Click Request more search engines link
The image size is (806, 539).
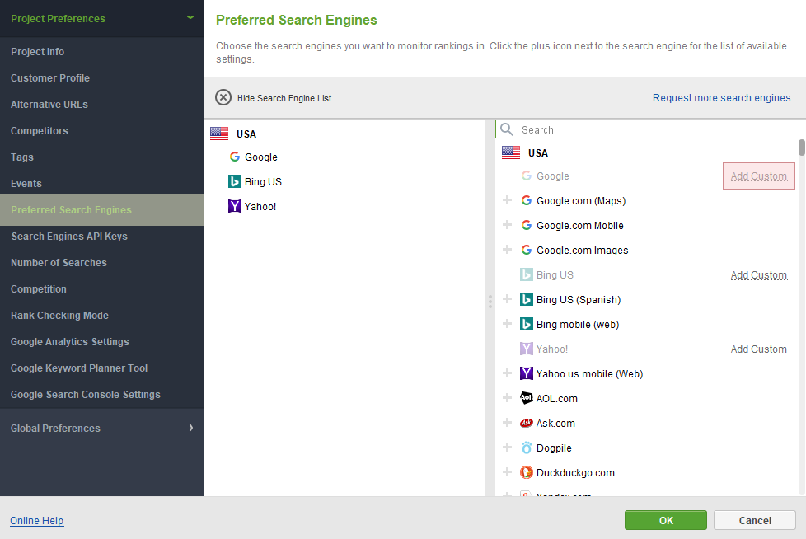725,97
